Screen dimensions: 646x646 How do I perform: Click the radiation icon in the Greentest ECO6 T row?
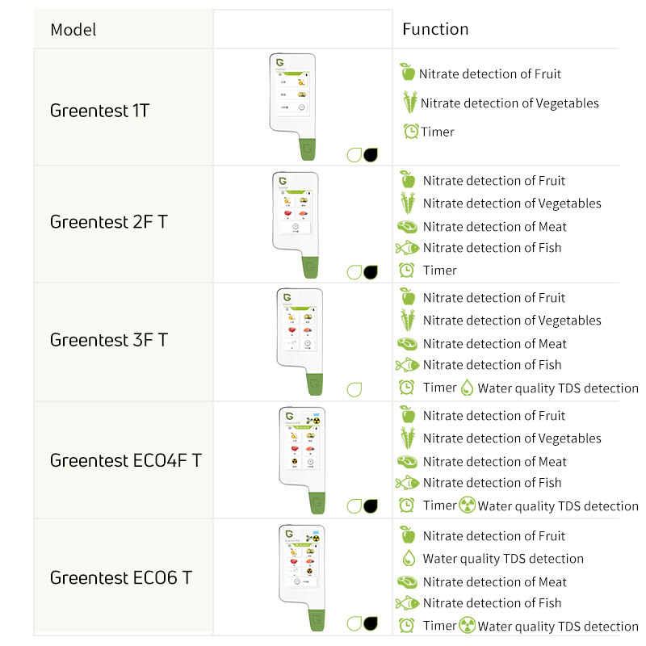click(x=467, y=626)
